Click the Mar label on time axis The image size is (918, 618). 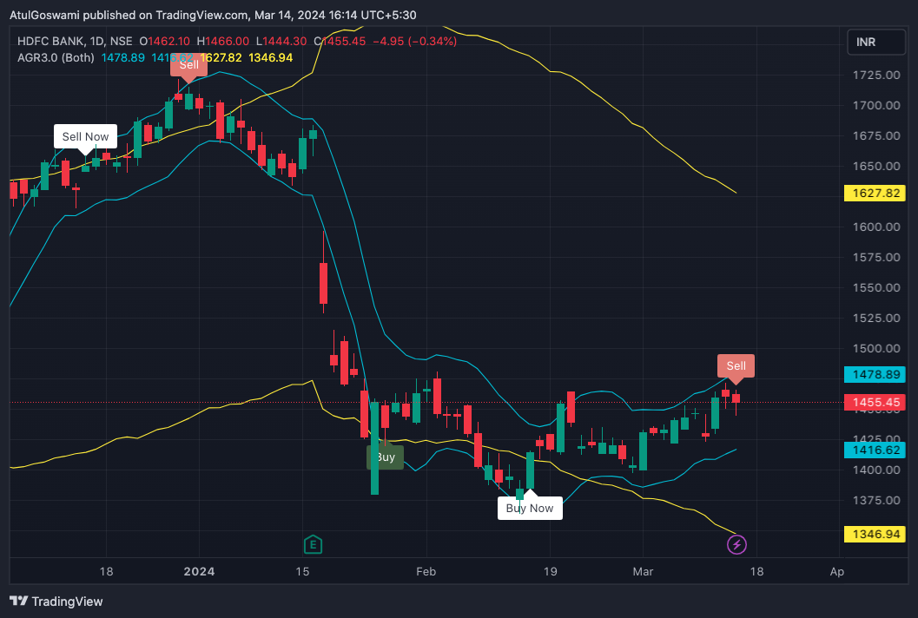point(643,571)
